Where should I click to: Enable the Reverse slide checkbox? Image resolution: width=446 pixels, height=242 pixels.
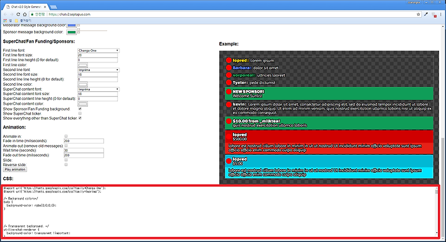tap(66, 165)
